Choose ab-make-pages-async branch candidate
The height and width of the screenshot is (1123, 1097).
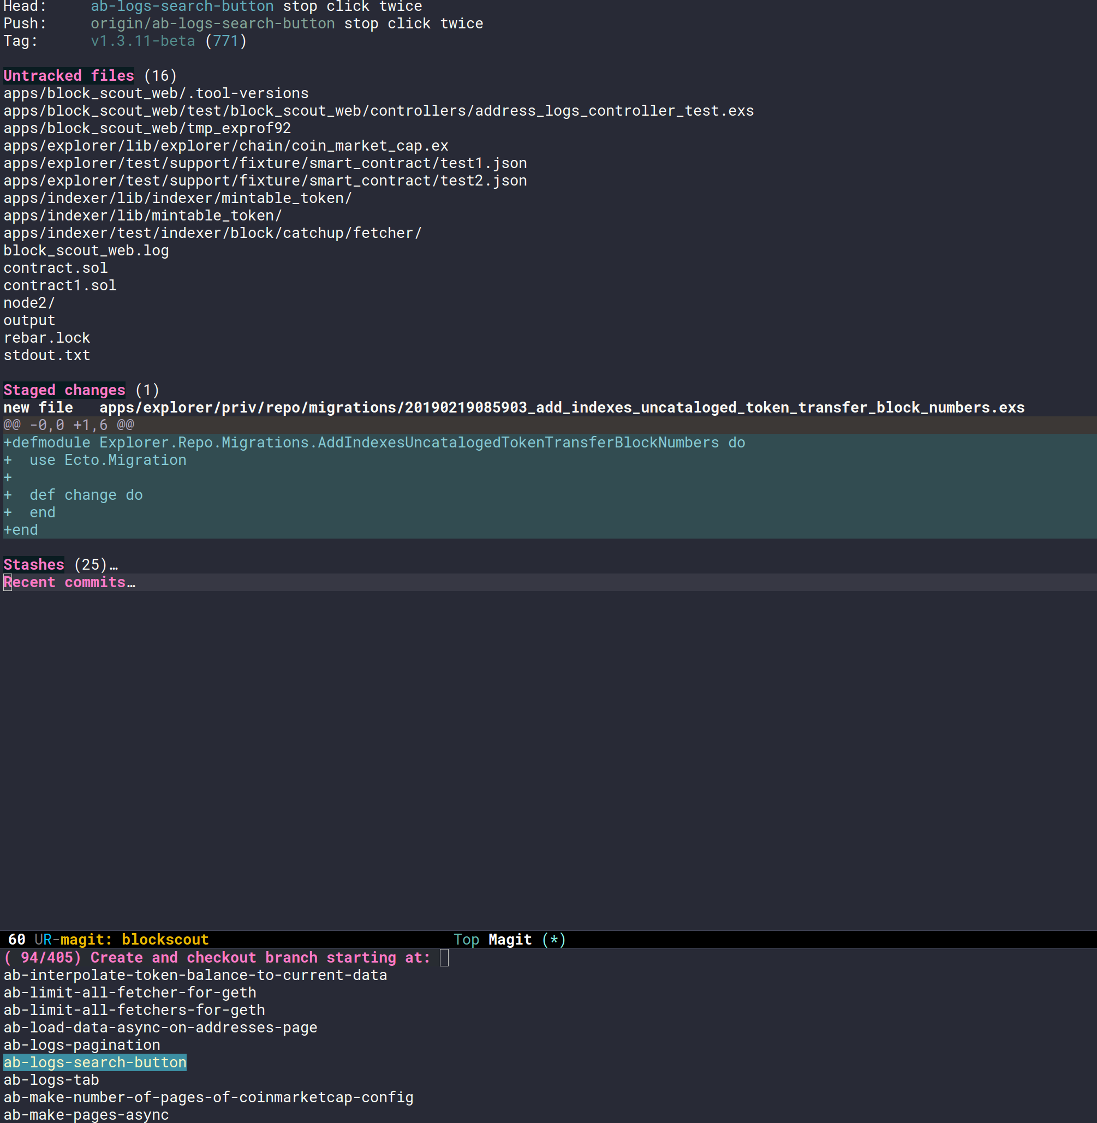[86, 1114]
